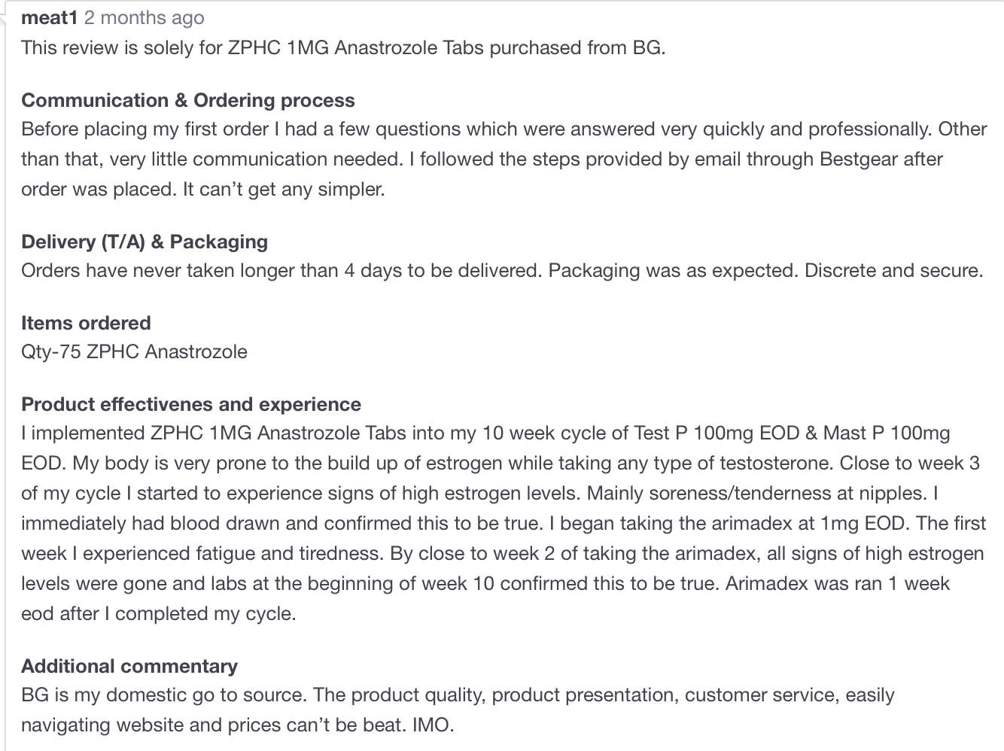Image resolution: width=1004 pixels, height=751 pixels.
Task: Click the 'Product effectivenes and experience' heading
Action: 191,404
